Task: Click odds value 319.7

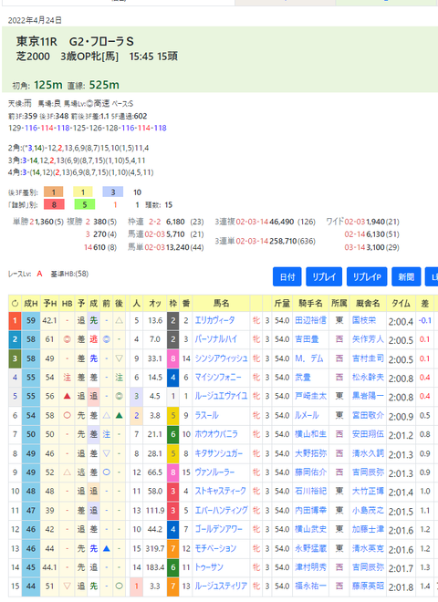Action: click(x=155, y=548)
